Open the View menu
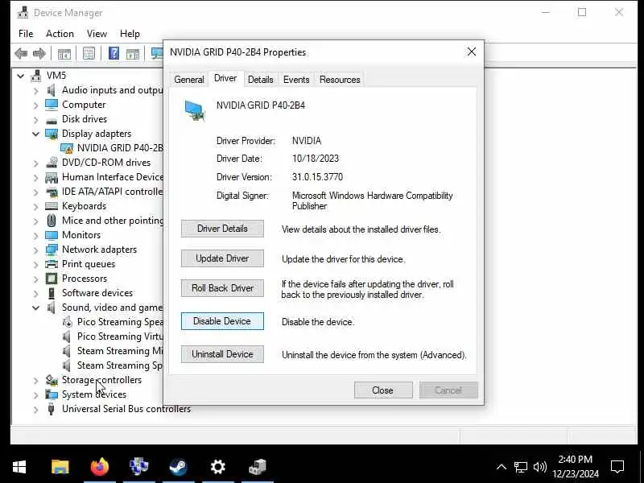 point(97,34)
